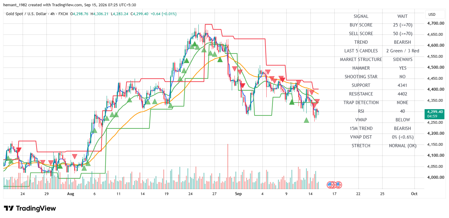449x218 pixels.
Task: Click the RESISTANCE value 4402
Action: [x=403, y=94]
